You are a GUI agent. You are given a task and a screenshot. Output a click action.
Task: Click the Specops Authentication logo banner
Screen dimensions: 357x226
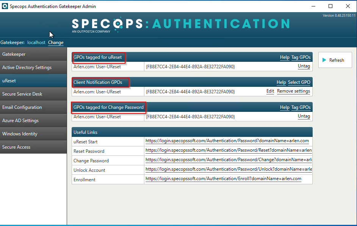(181, 25)
